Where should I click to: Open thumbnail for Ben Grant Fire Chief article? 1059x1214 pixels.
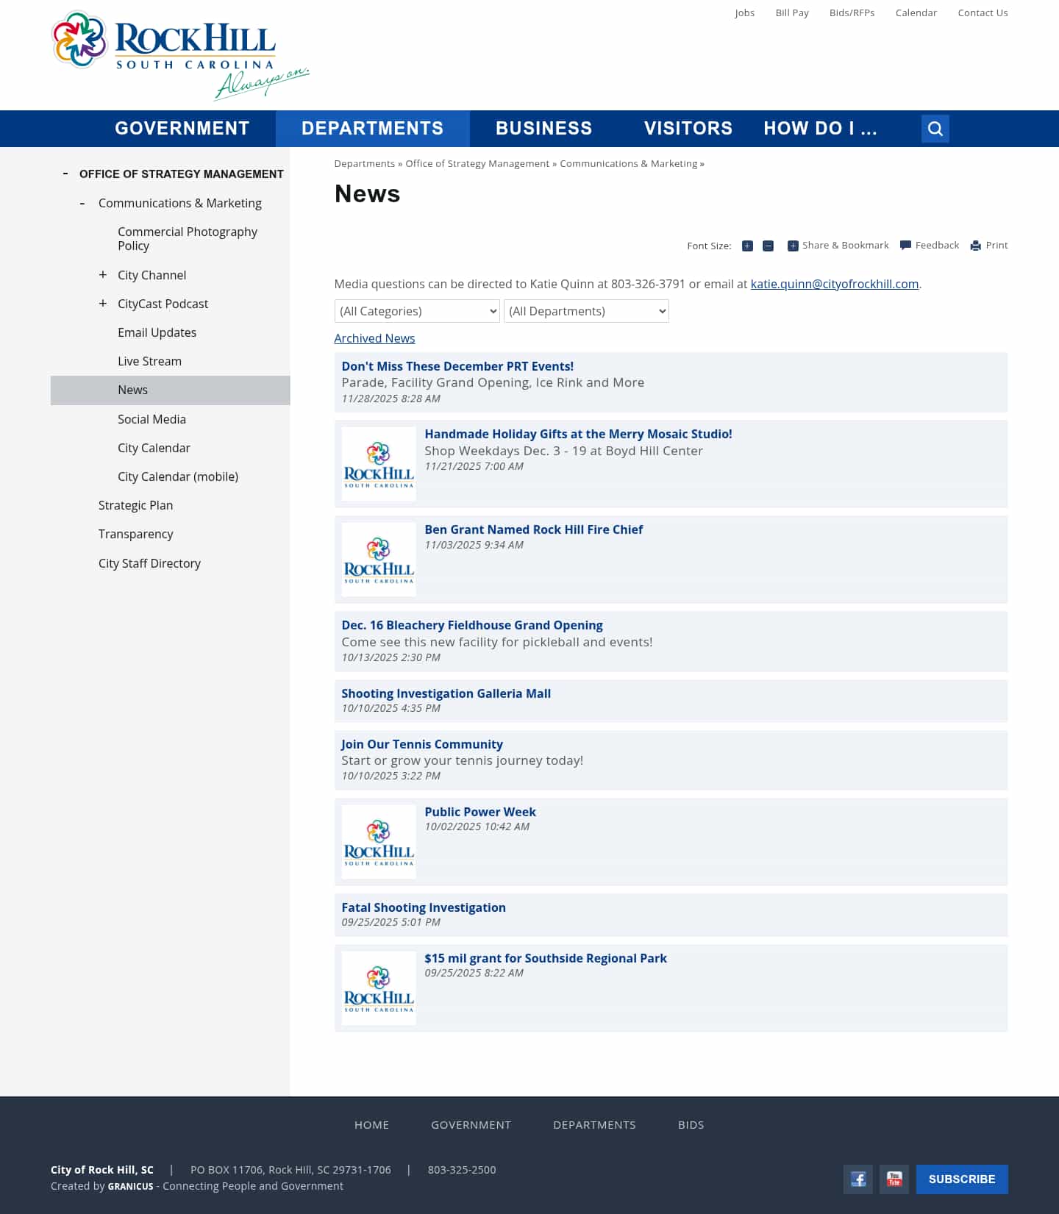[379, 560]
